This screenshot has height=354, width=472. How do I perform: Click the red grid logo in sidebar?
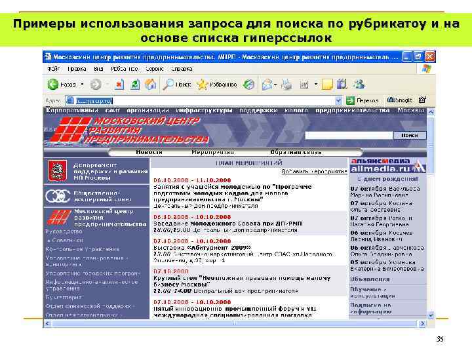click(x=59, y=218)
